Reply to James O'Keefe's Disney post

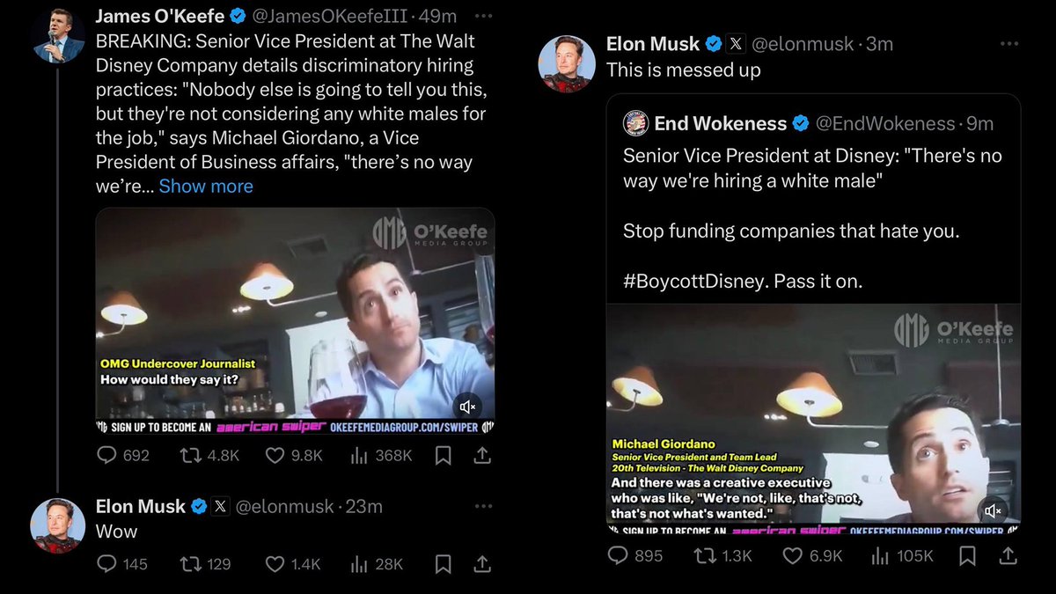(107, 455)
